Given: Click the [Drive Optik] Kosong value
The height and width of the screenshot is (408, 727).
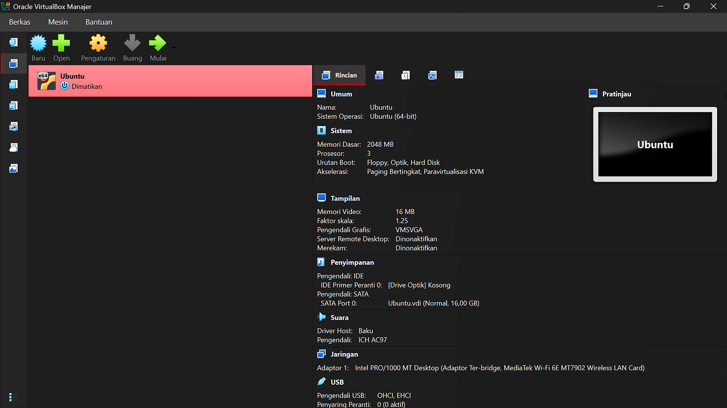Looking at the screenshot, I should (x=419, y=285).
